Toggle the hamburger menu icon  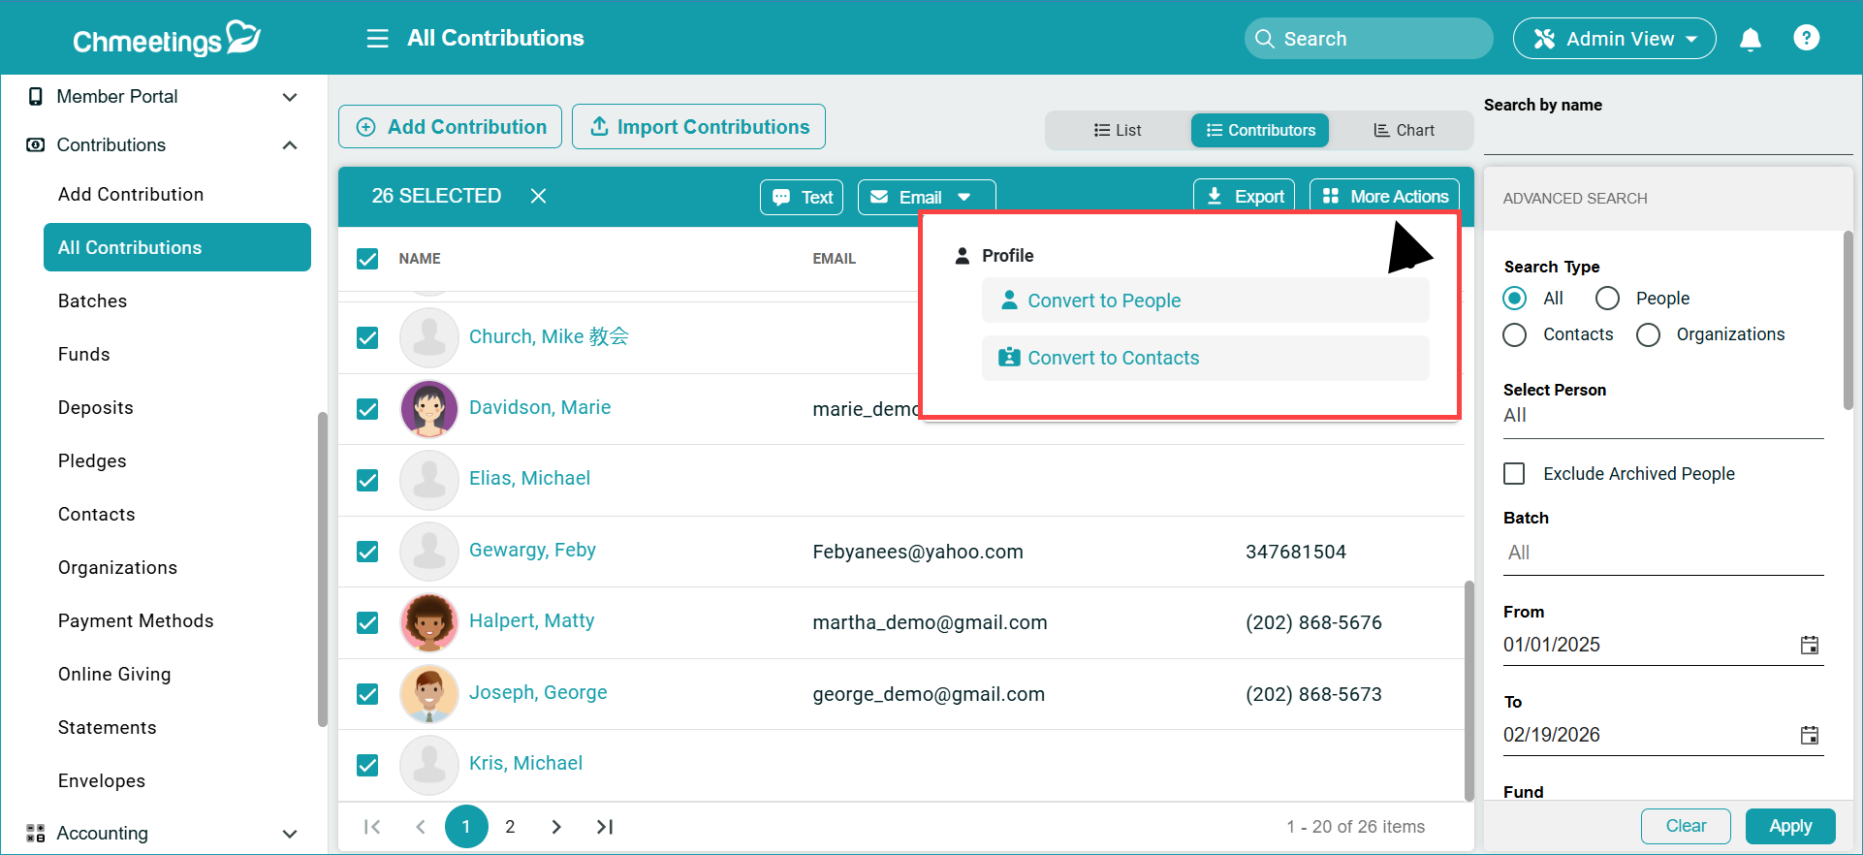click(377, 38)
